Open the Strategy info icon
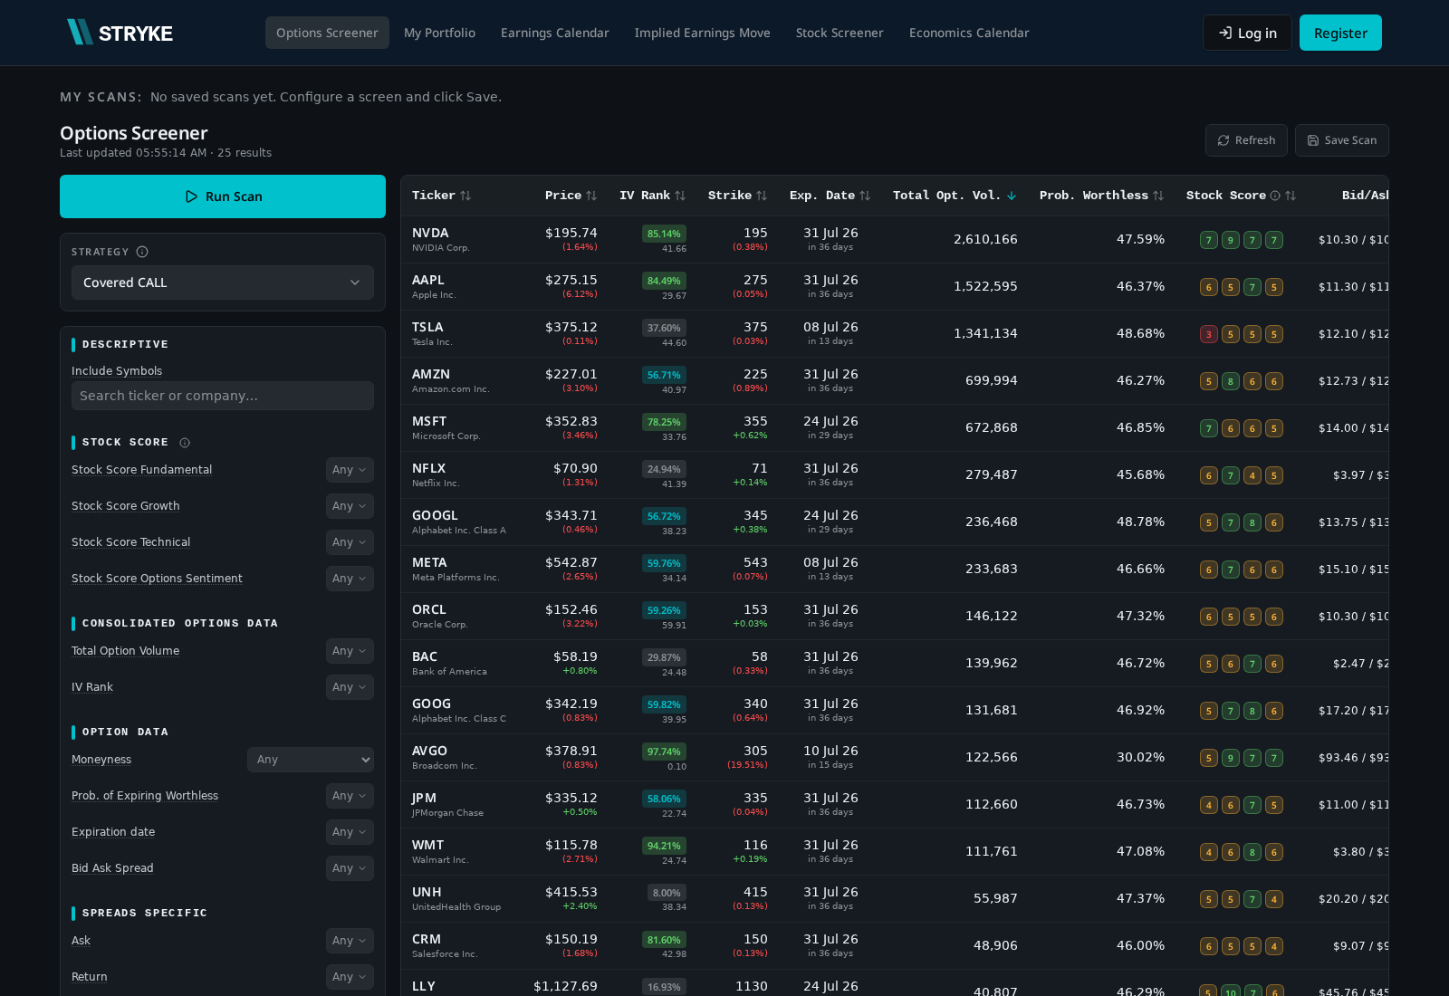 point(142,252)
